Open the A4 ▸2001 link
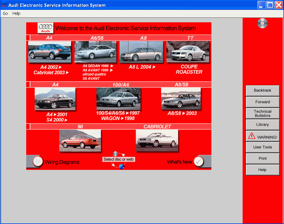The image size is (284, 224). coord(57,115)
